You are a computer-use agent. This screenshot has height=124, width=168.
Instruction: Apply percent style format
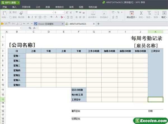tap(118, 12)
